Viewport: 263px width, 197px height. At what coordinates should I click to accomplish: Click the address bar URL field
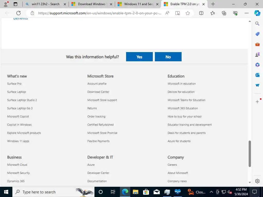pyautogui.click(x=100, y=13)
